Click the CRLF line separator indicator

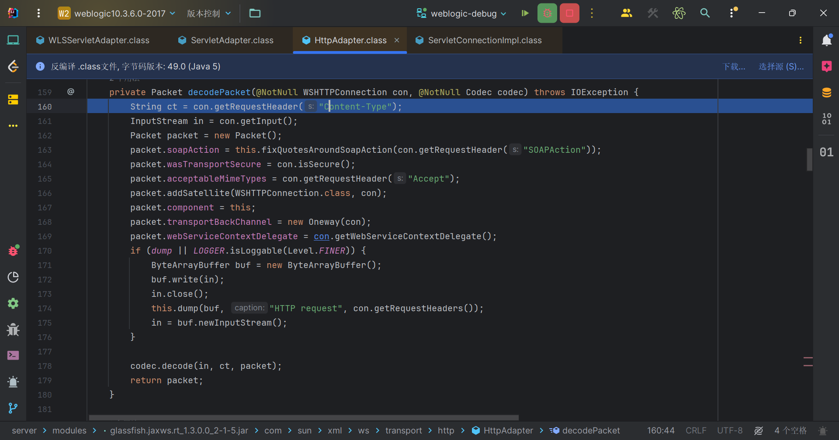[696, 430]
